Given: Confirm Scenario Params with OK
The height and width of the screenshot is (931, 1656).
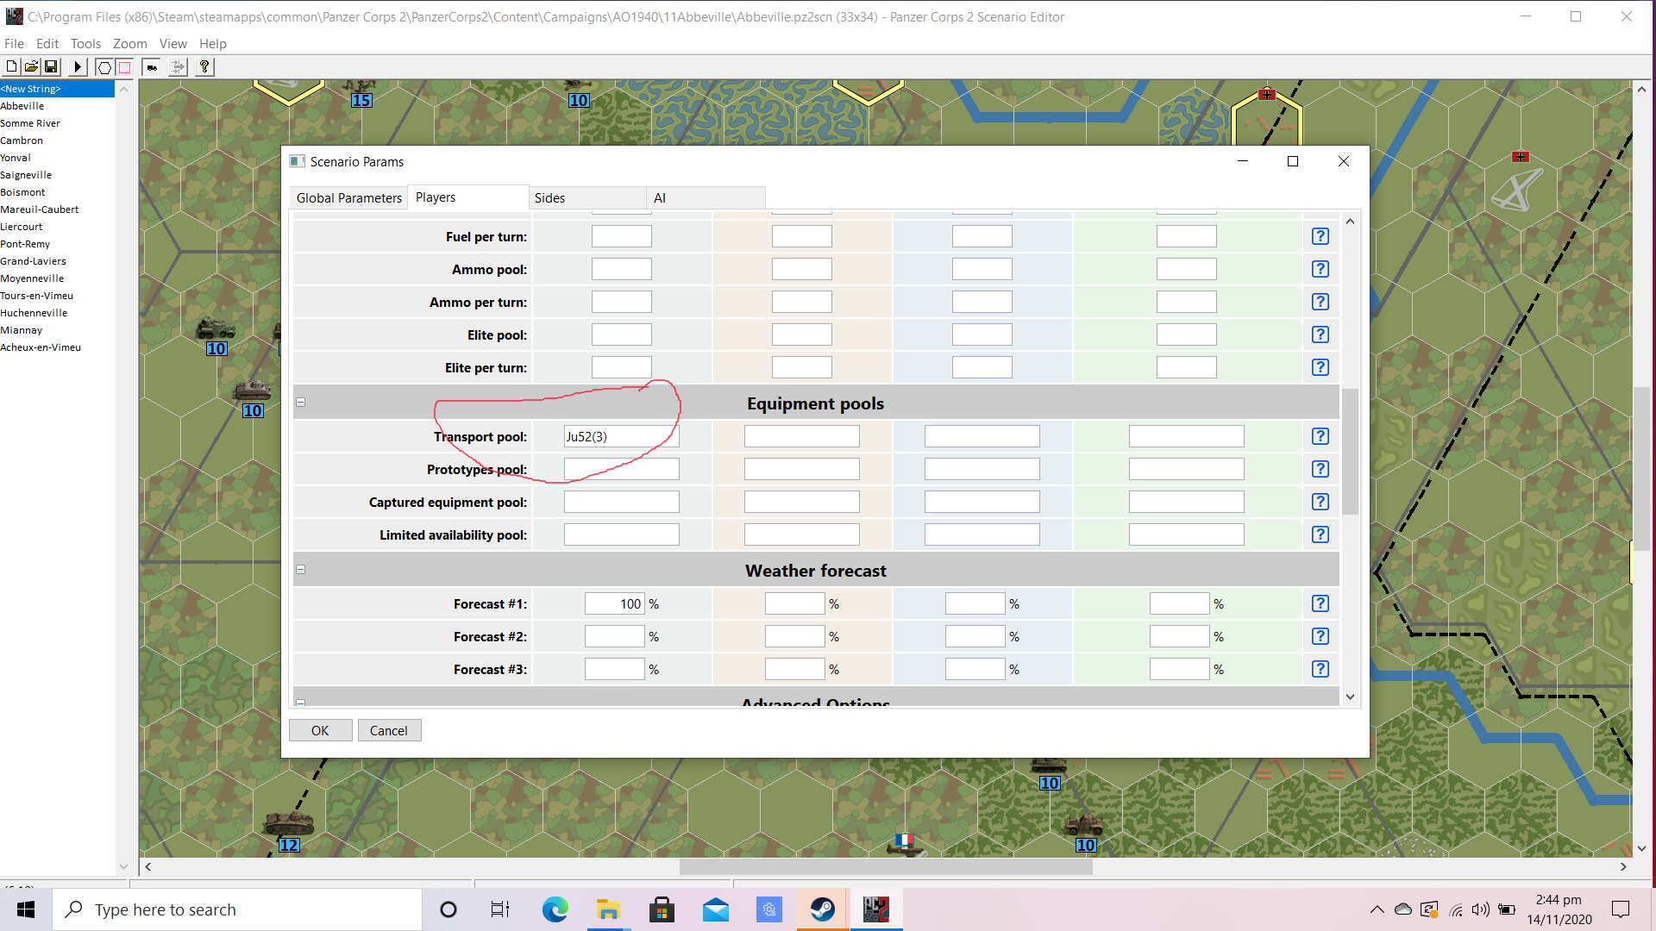Looking at the screenshot, I should [x=320, y=730].
